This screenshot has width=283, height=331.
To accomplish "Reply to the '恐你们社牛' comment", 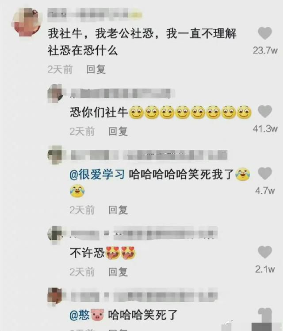I will pyautogui.click(x=118, y=131).
